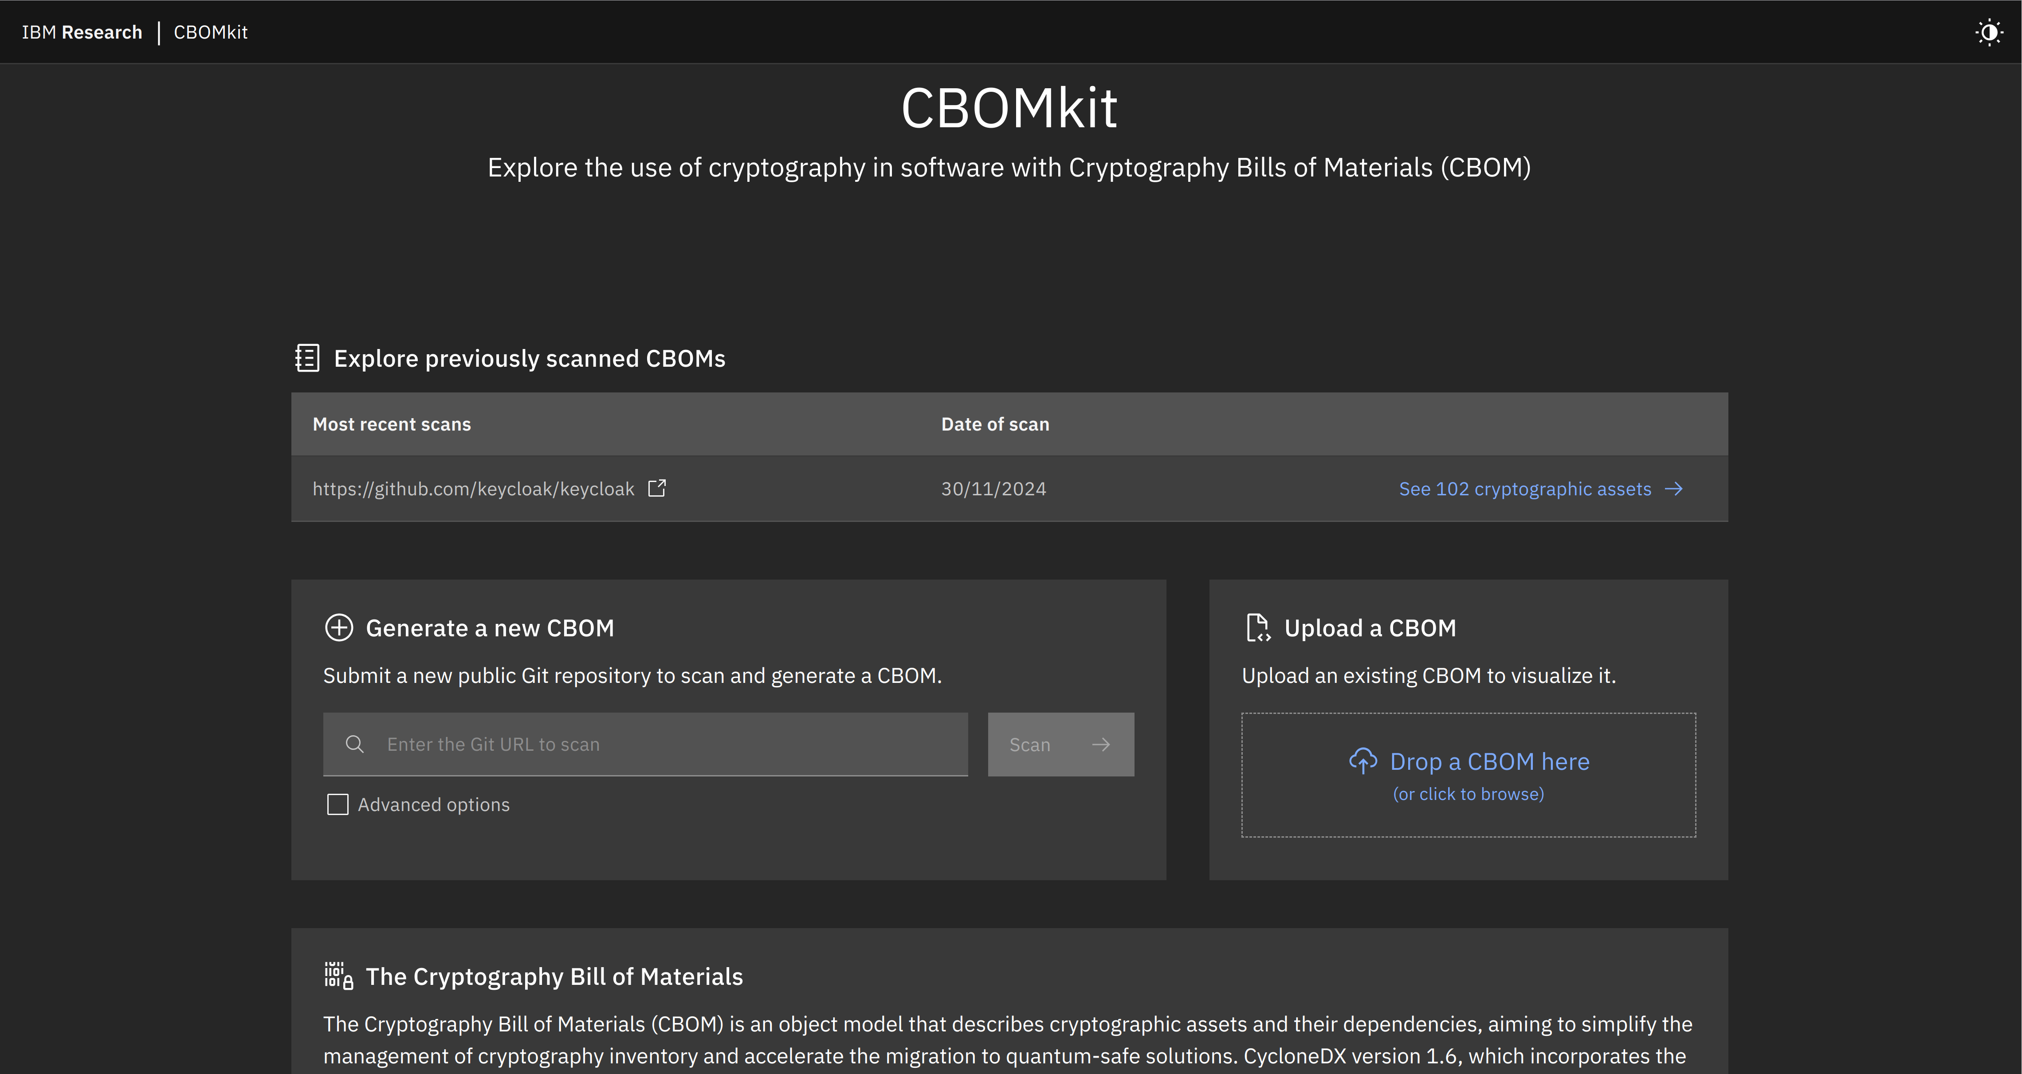Click the cloud upload icon in drop zone

tap(1362, 761)
